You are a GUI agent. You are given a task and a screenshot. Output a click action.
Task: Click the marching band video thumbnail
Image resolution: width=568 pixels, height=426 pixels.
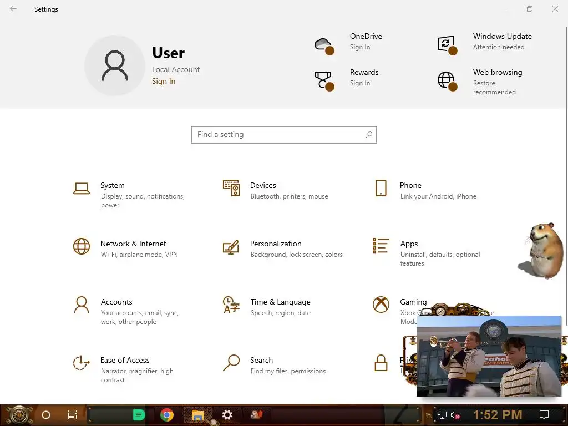(489, 356)
